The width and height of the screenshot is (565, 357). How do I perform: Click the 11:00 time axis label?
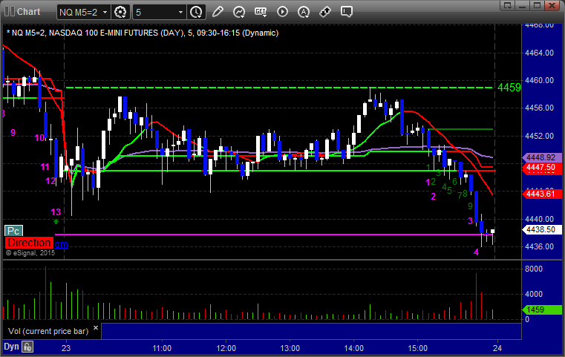tap(162, 348)
